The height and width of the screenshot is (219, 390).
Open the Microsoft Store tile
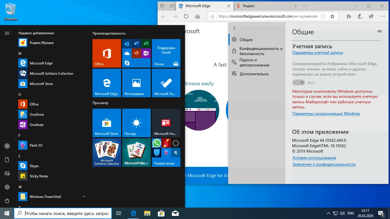pos(107,123)
